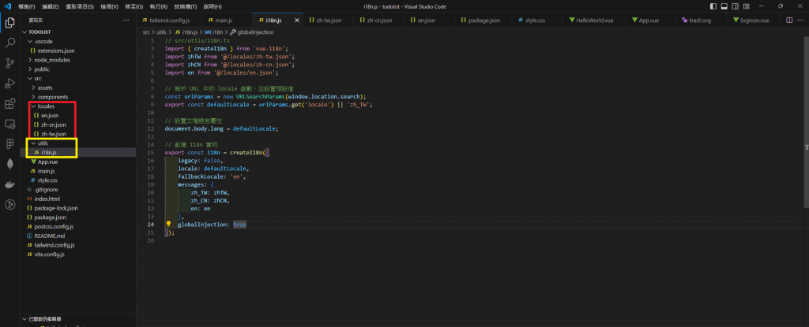Open vite.config.js in the file tree
The width and height of the screenshot is (809, 327).
pos(78,255)
